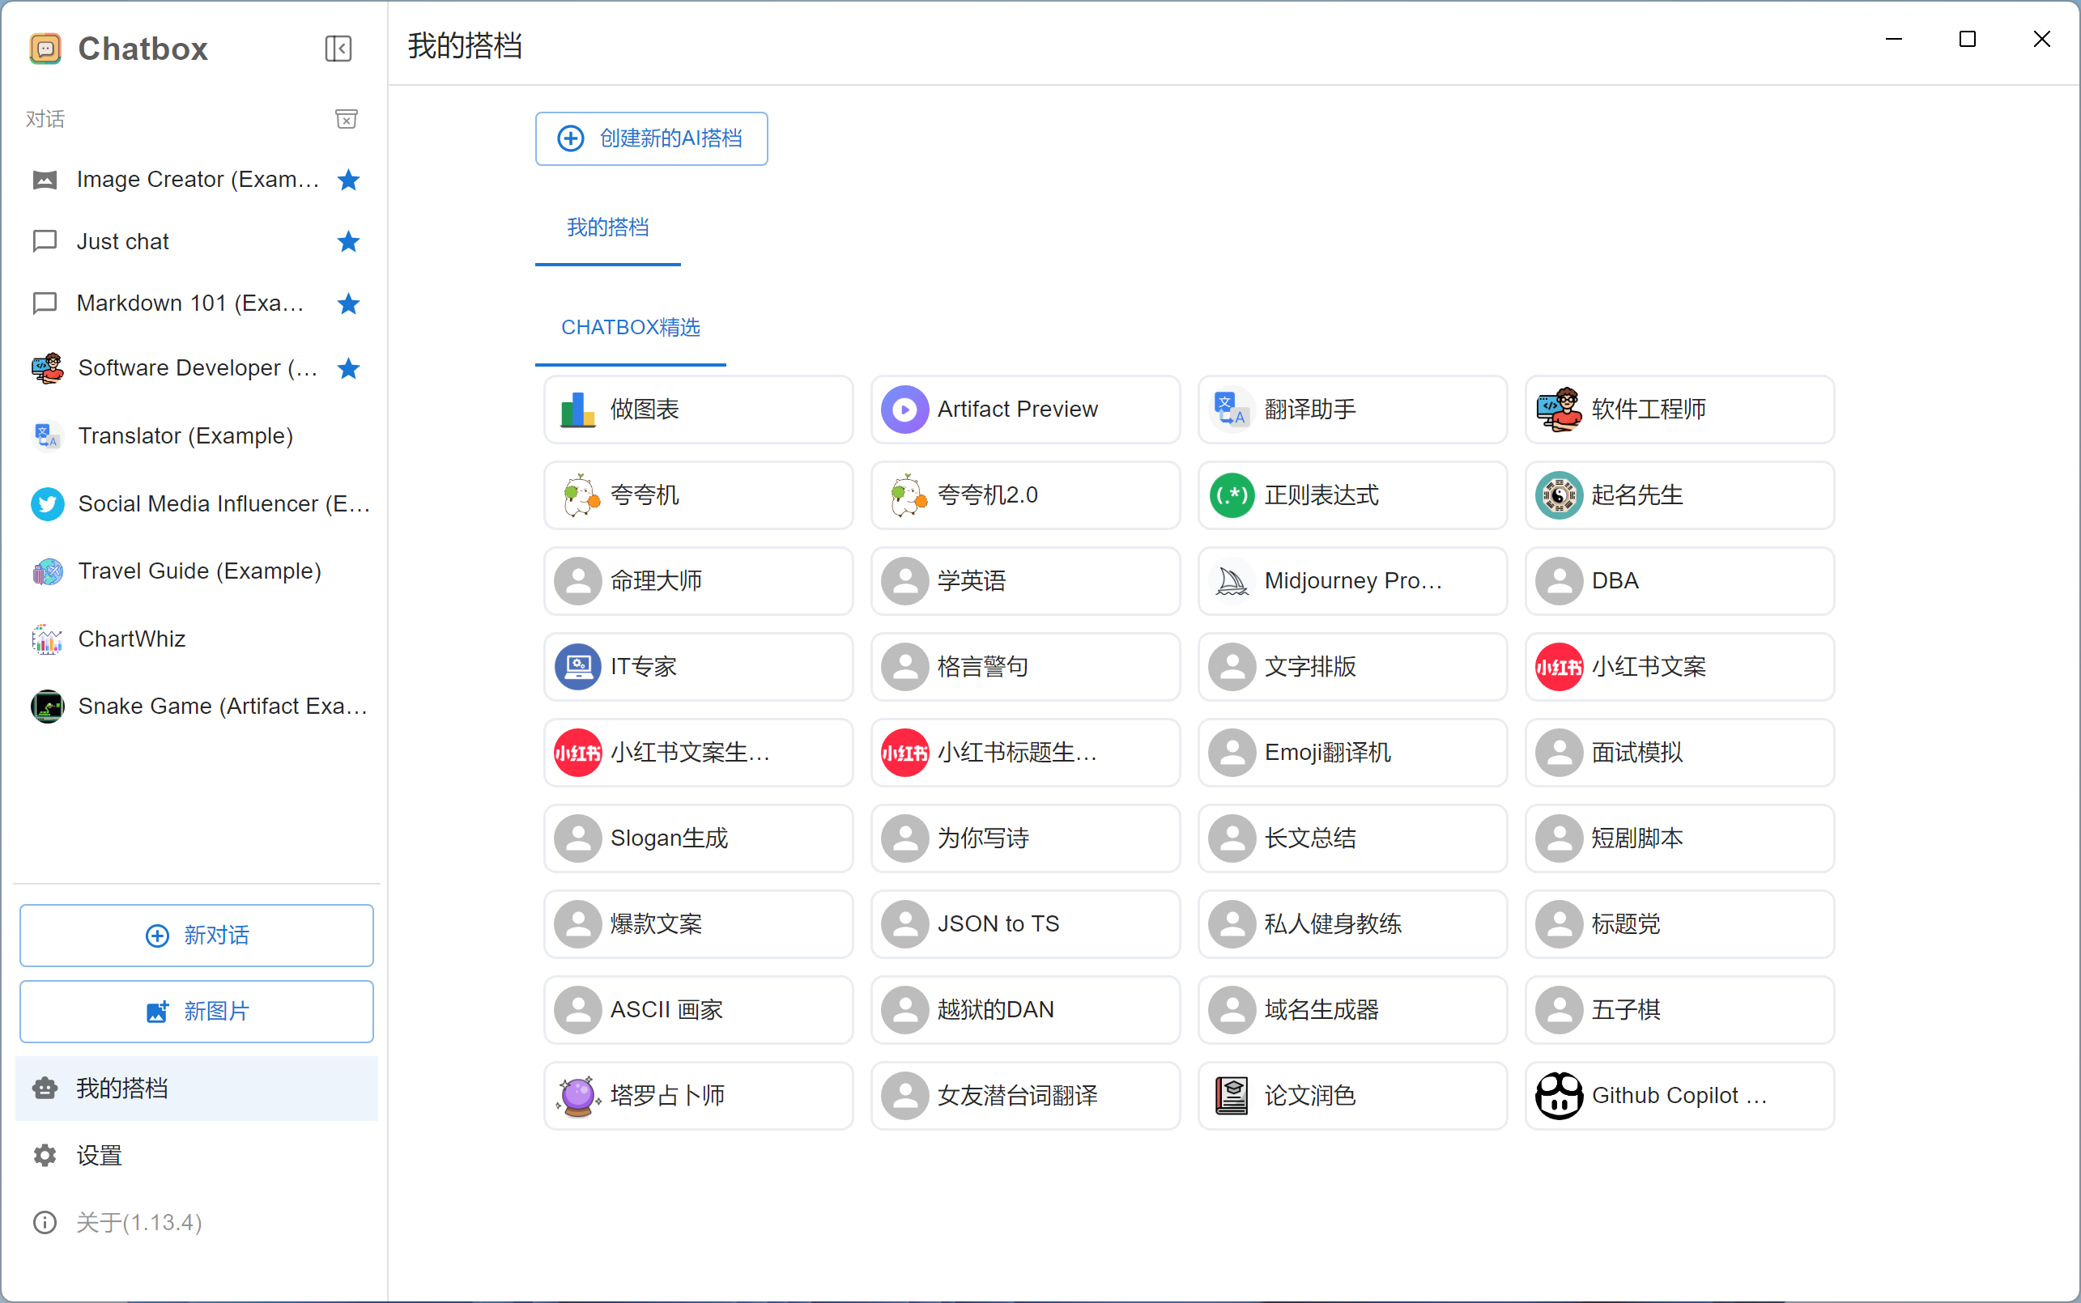The width and height of the screenshot is (2081, 1303).
Task: Create a new image with 新图片
Action: [197, 1011]
